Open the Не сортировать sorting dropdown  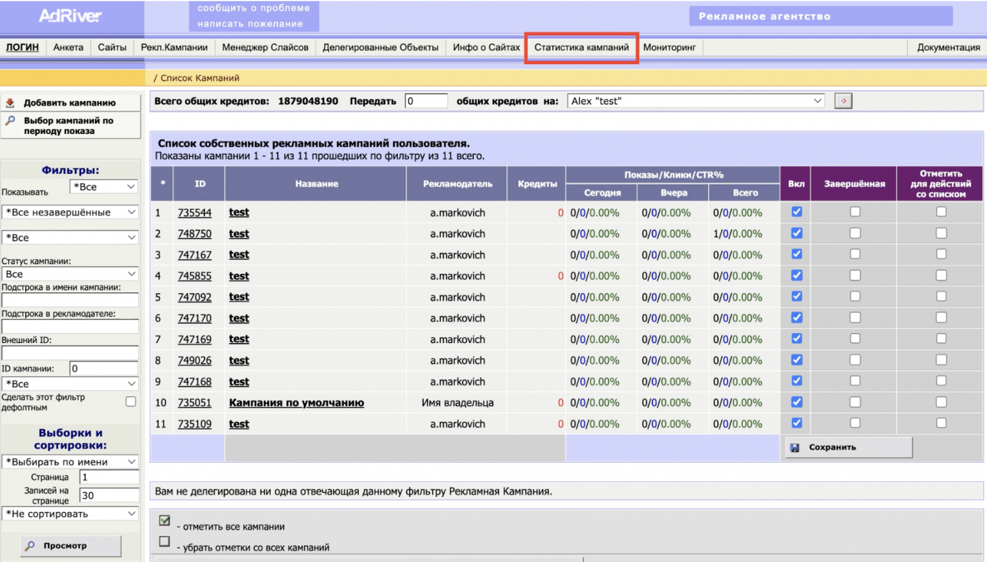[70, 514]
